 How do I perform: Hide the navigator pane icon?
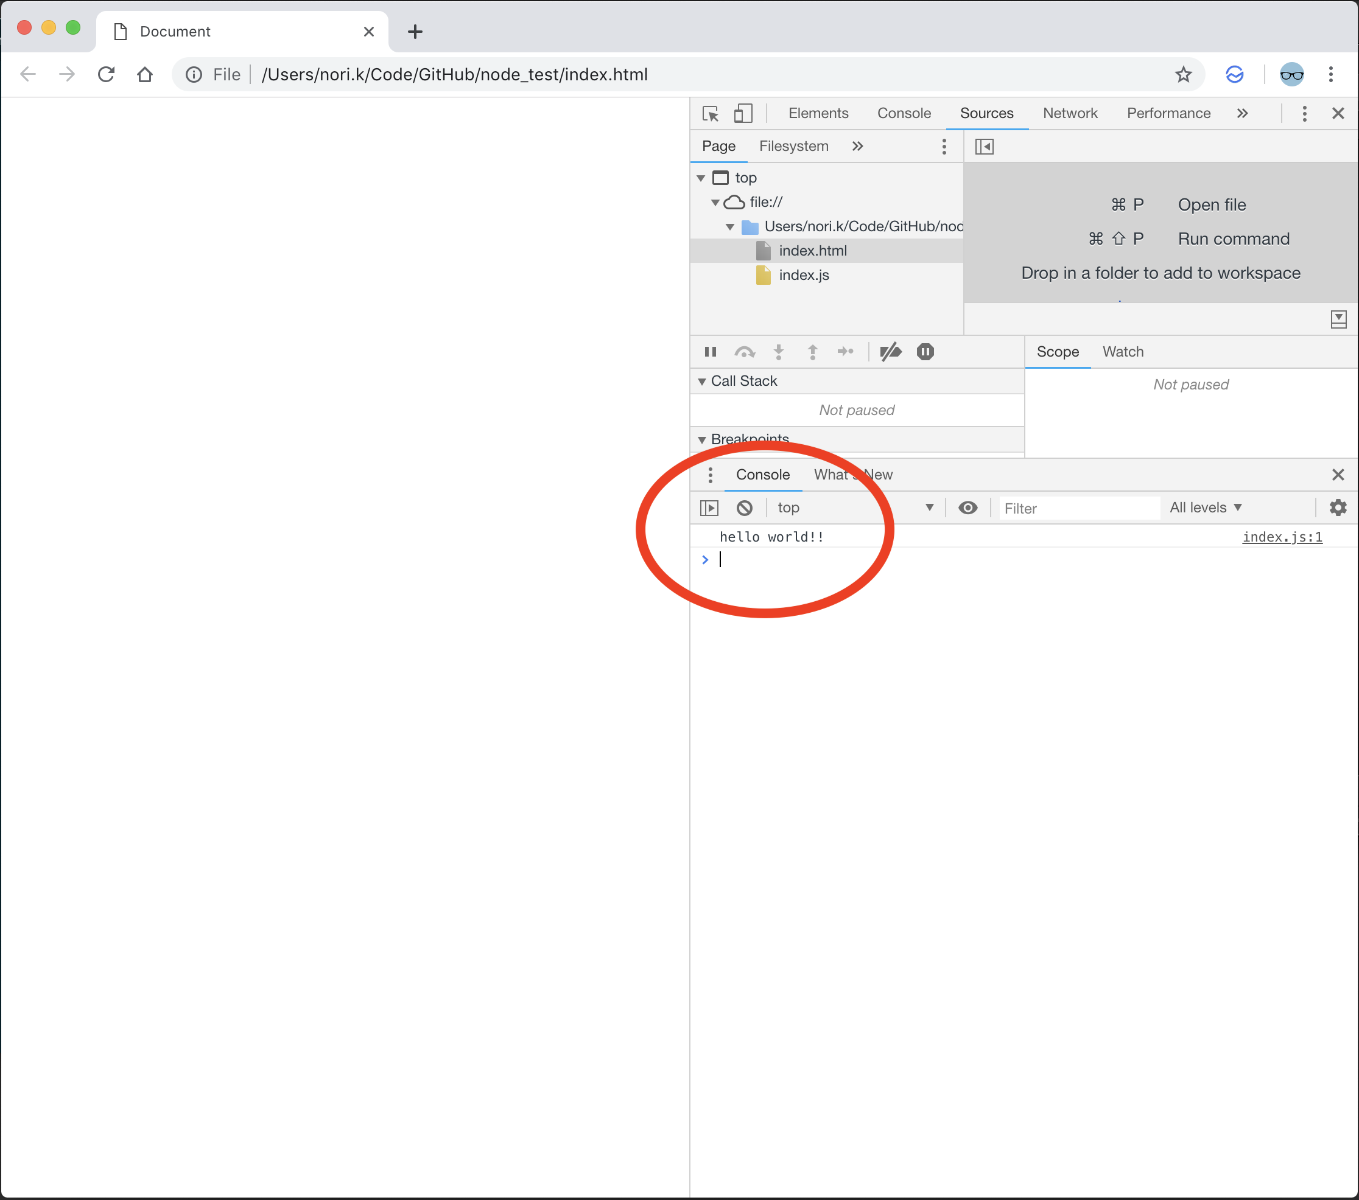[x=984, y=147]
